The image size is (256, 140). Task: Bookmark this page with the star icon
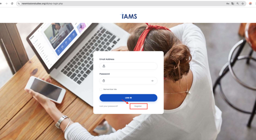(243, 4)
